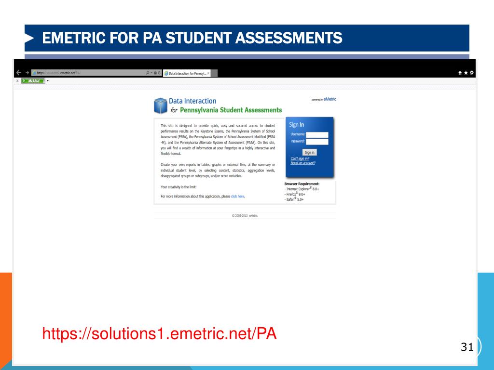494x370 pixels.
Task: Click 'Firefox 9.0+' requirement text
Action: click(295, 194)
